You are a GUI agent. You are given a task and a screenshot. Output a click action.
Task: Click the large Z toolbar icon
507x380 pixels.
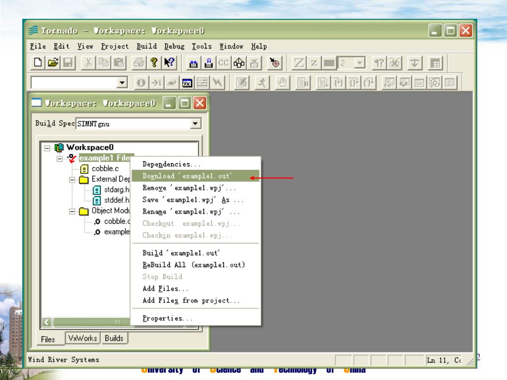point(299,63)
